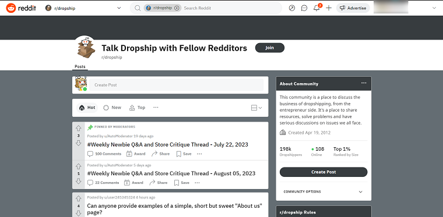Click the r/dropship Rules header
This screenshot has height=217, width=443.
(x=298, y=212)
